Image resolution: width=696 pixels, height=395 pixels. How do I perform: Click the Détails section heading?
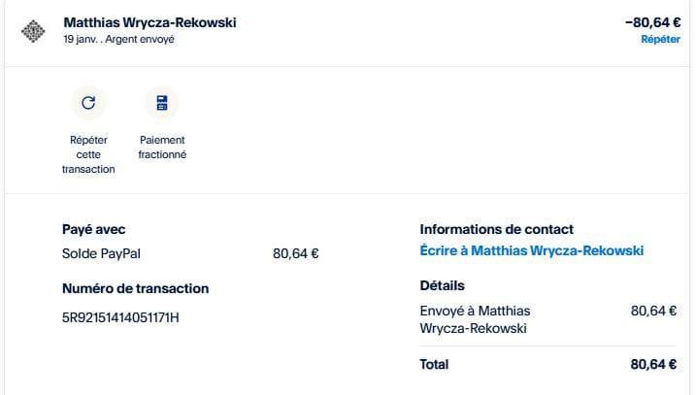coord(442,286)
